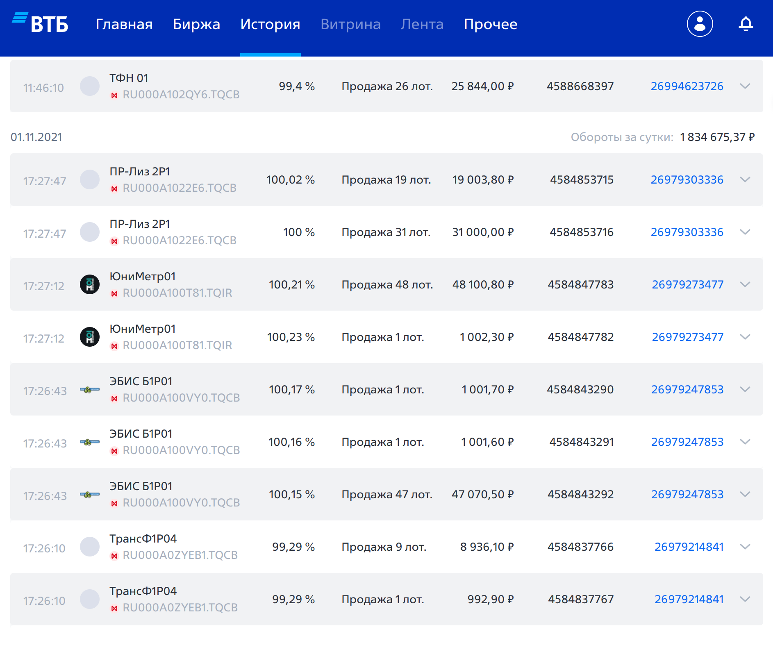Click time 11:46:10
Screen dimensions: 773x645
pyautogui.click(x=43, y=88)
